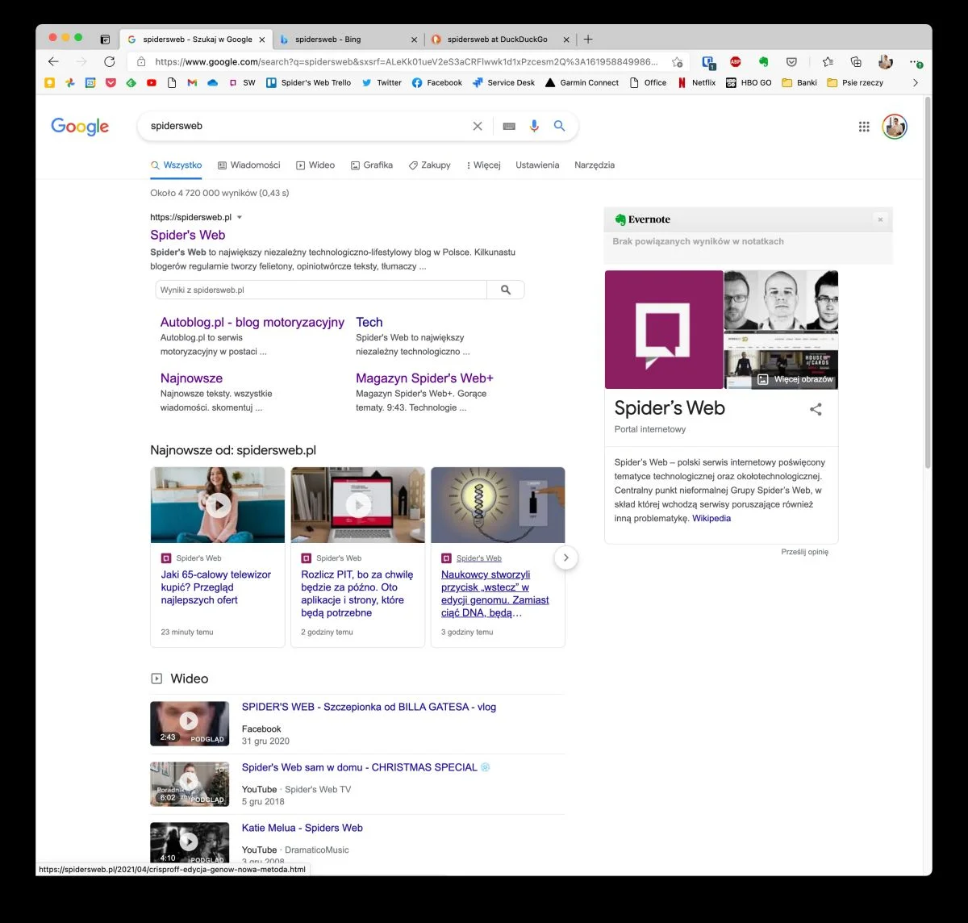Viewport: 968px width, 923px height.
Task: Advance the news carousel with the arrow
Action: pos(566,558)
